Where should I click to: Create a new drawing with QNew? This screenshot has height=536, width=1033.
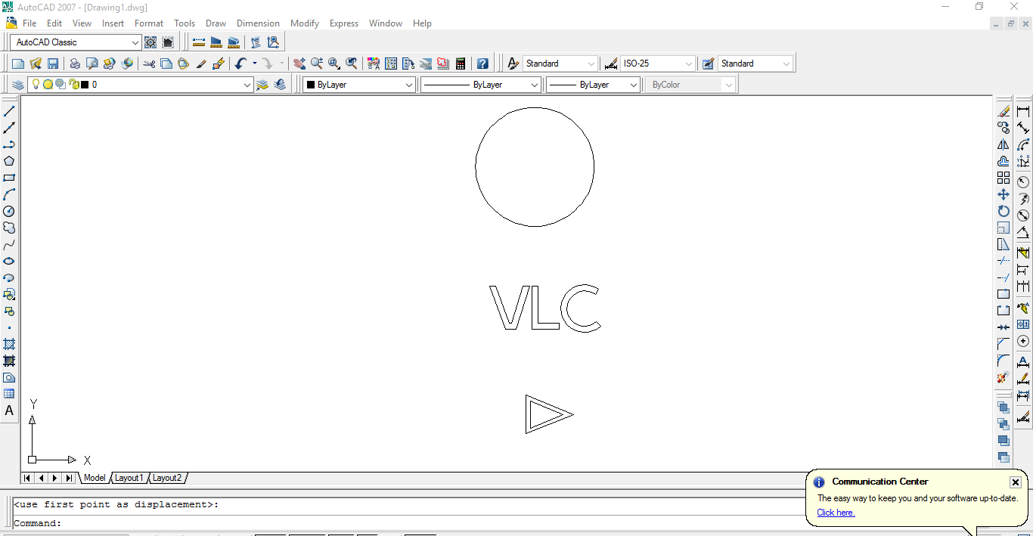[18, 64]
